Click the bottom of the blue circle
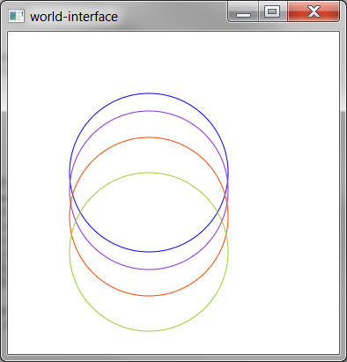 (149, 252)
